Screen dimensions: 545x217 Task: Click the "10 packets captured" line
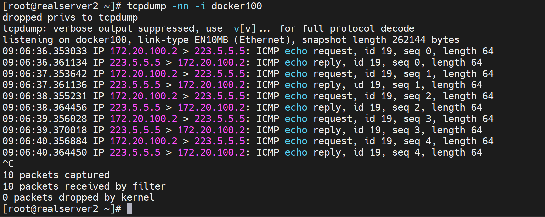coord(56,175)
